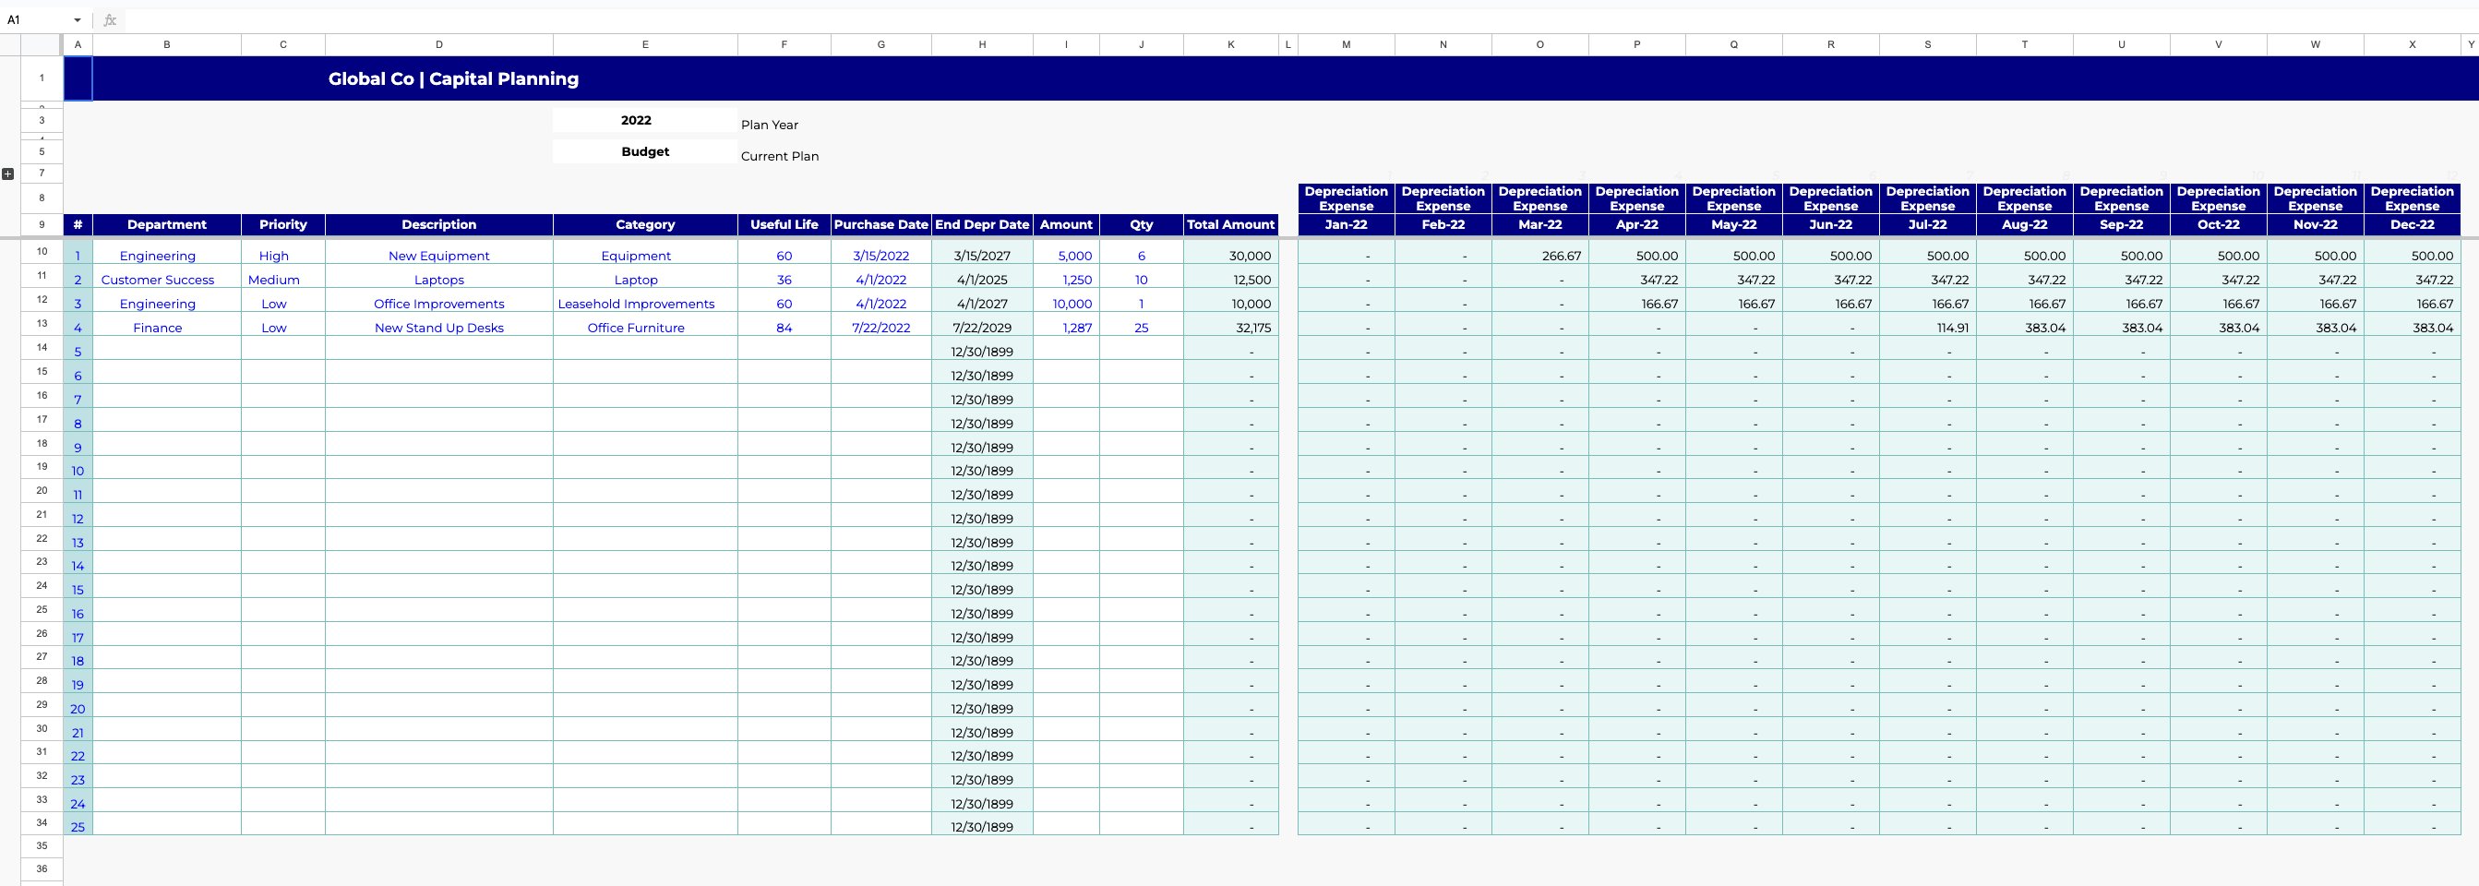Select the Laptops purchase date 4/1/2022
The width and height of the screenshot is (2479, 886).
879,279
